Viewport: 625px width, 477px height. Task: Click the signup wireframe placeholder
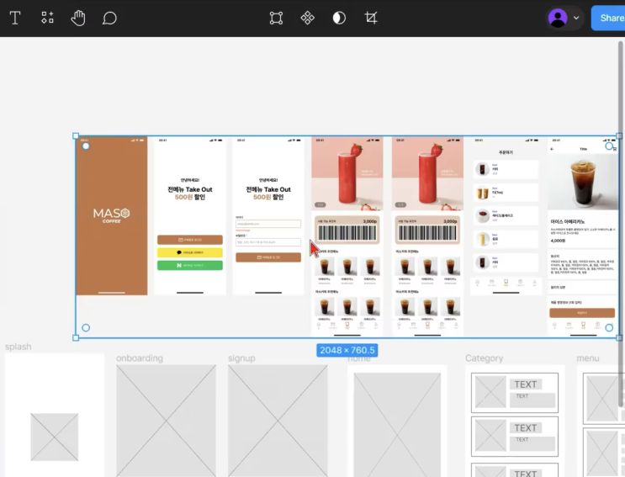click(278, 421)
